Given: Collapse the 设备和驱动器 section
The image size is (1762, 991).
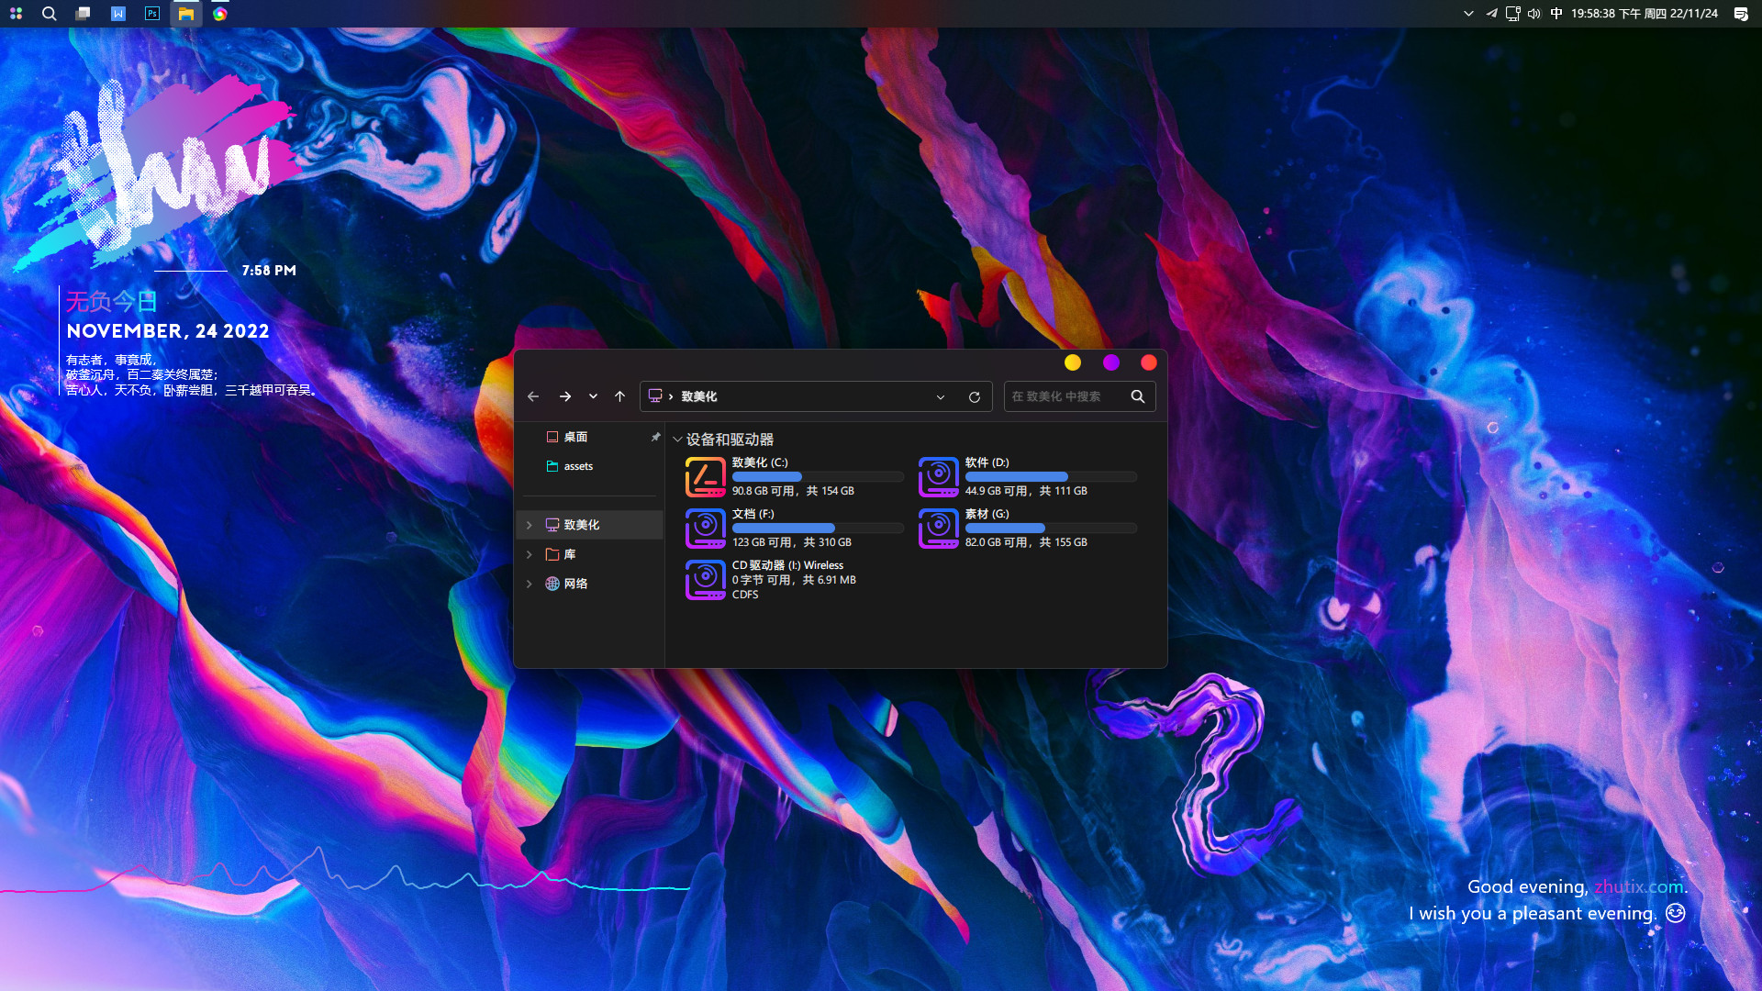Looking at the screenshot, I should point(678,440).
